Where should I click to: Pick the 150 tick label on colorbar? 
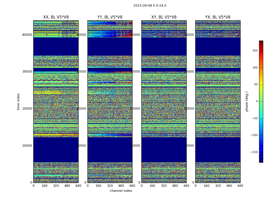(x=255, y=51)
